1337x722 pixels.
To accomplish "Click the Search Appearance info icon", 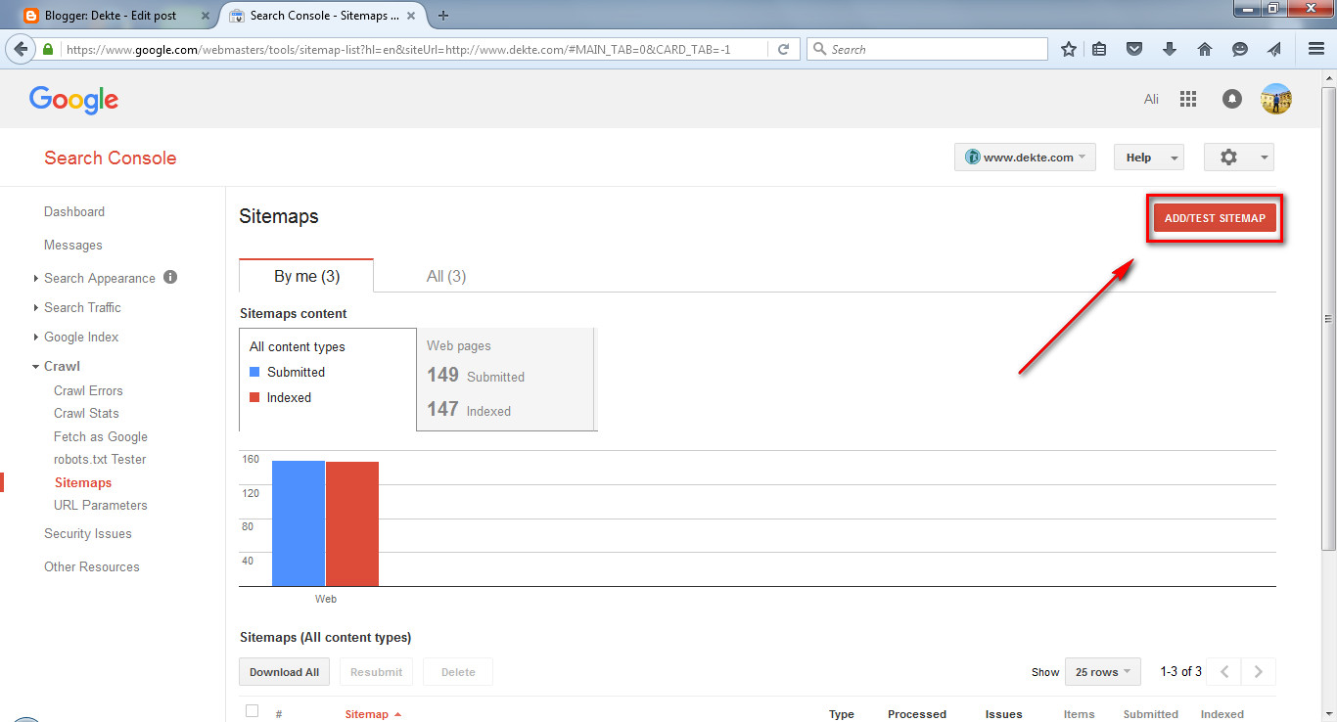I will [170, 277].
